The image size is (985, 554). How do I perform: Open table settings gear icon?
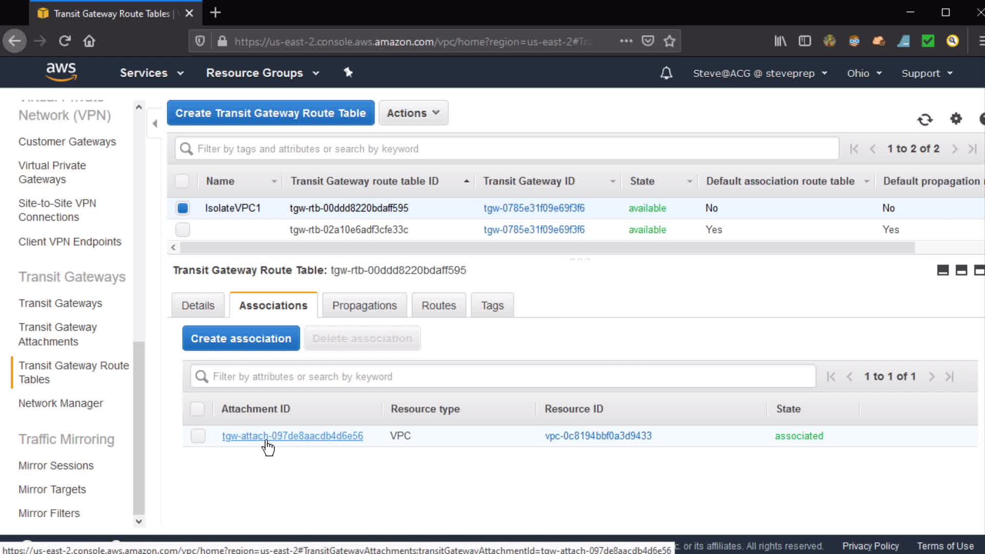coord(956,119)
